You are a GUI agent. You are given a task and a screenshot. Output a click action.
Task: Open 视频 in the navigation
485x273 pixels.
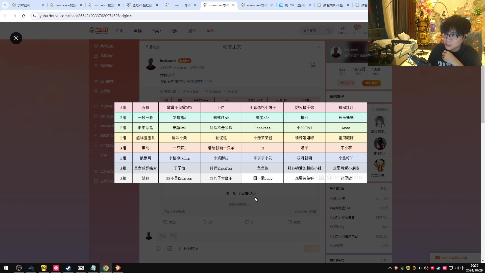pyautogui.click(x=174, y=31)
